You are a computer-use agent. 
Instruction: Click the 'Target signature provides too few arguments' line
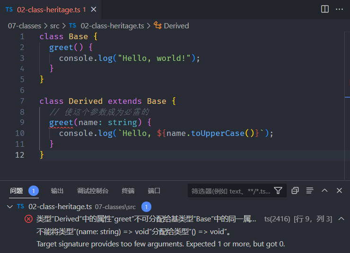pyautogui.click(x=161, y=244)
